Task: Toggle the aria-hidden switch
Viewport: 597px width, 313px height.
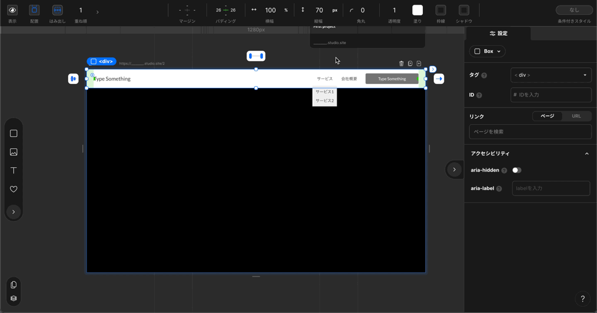Action: [516, 170]
